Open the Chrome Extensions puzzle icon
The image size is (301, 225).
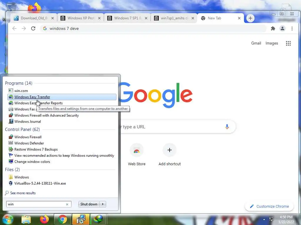pos(273,28)
